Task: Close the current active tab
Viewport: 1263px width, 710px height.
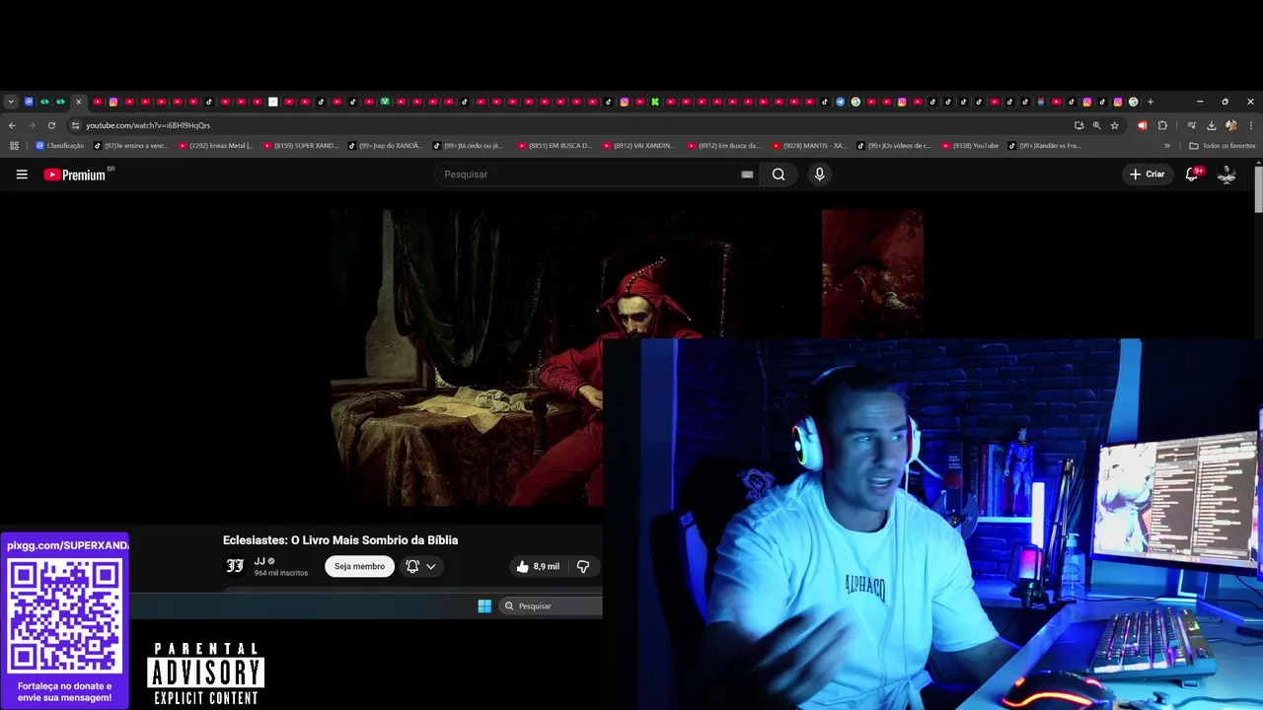Action: [x=78, y=102]
